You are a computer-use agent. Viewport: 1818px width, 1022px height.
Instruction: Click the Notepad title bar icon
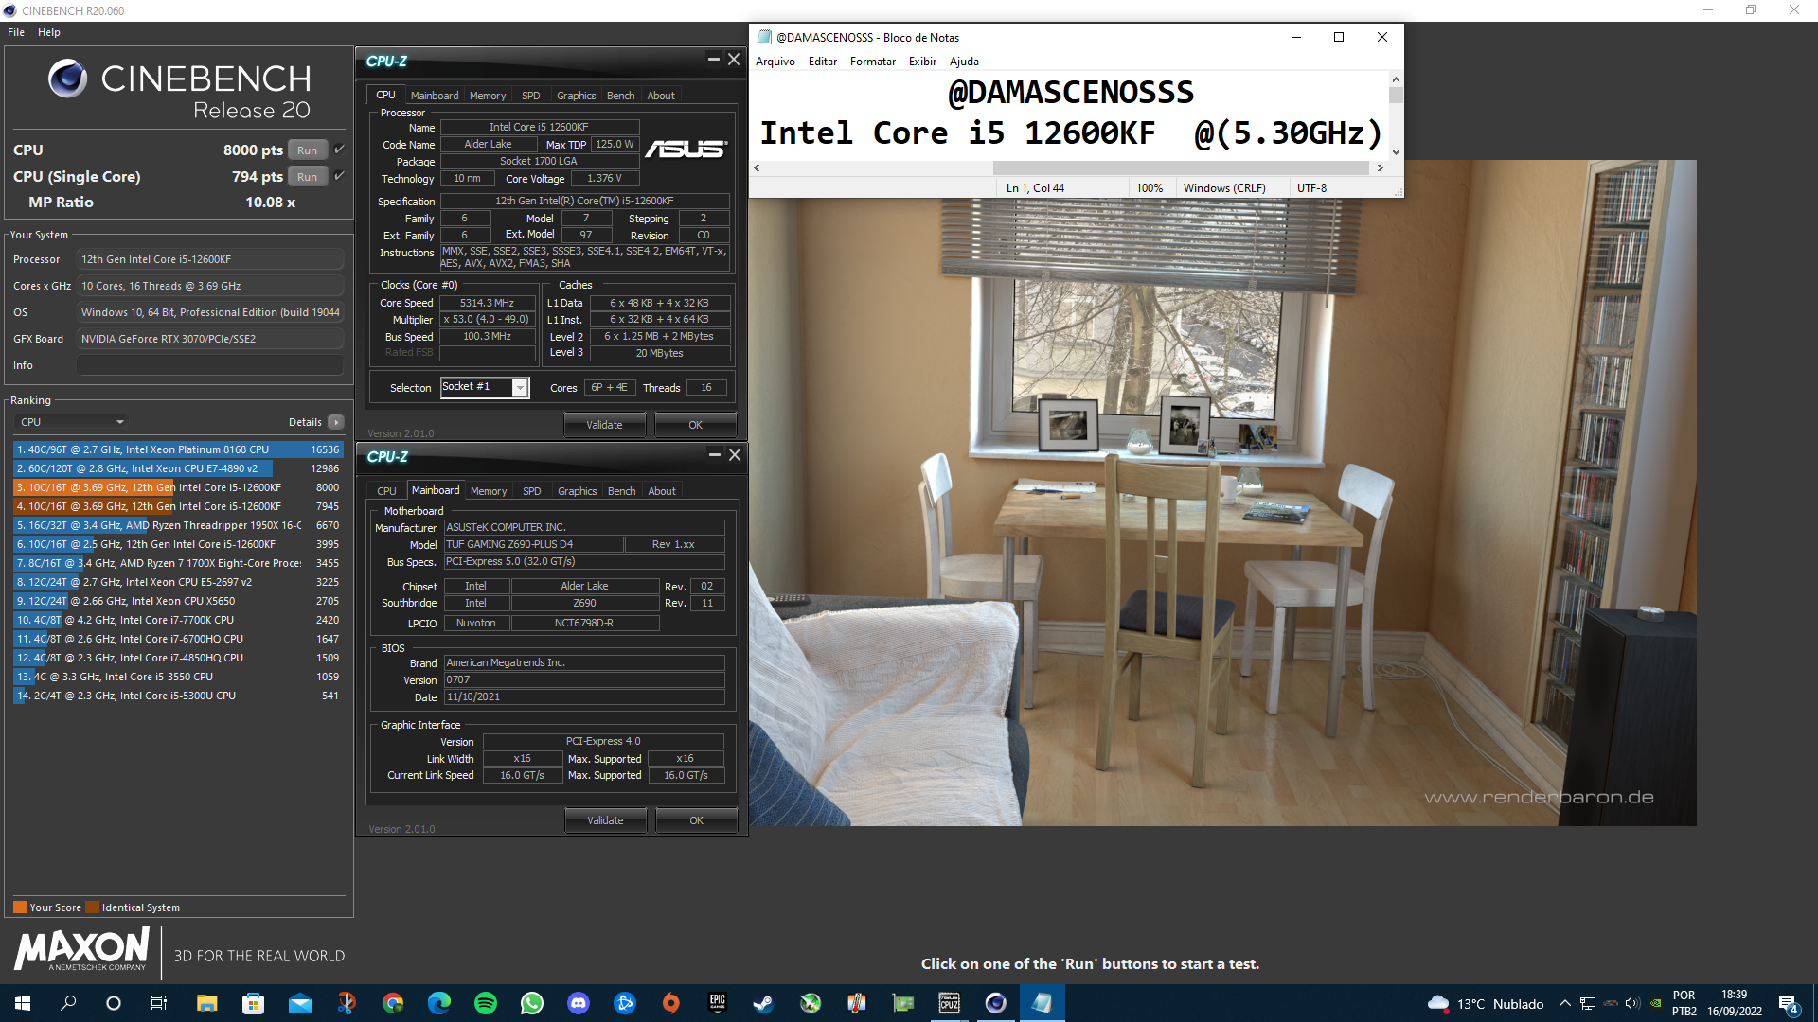764,37
